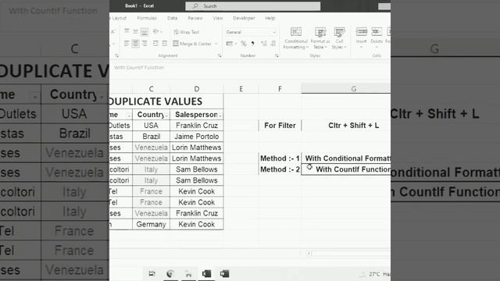Increase the cell indent

pos(165,44)
